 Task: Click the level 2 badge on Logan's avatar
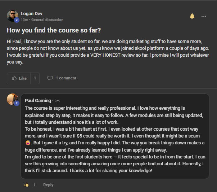17,20
